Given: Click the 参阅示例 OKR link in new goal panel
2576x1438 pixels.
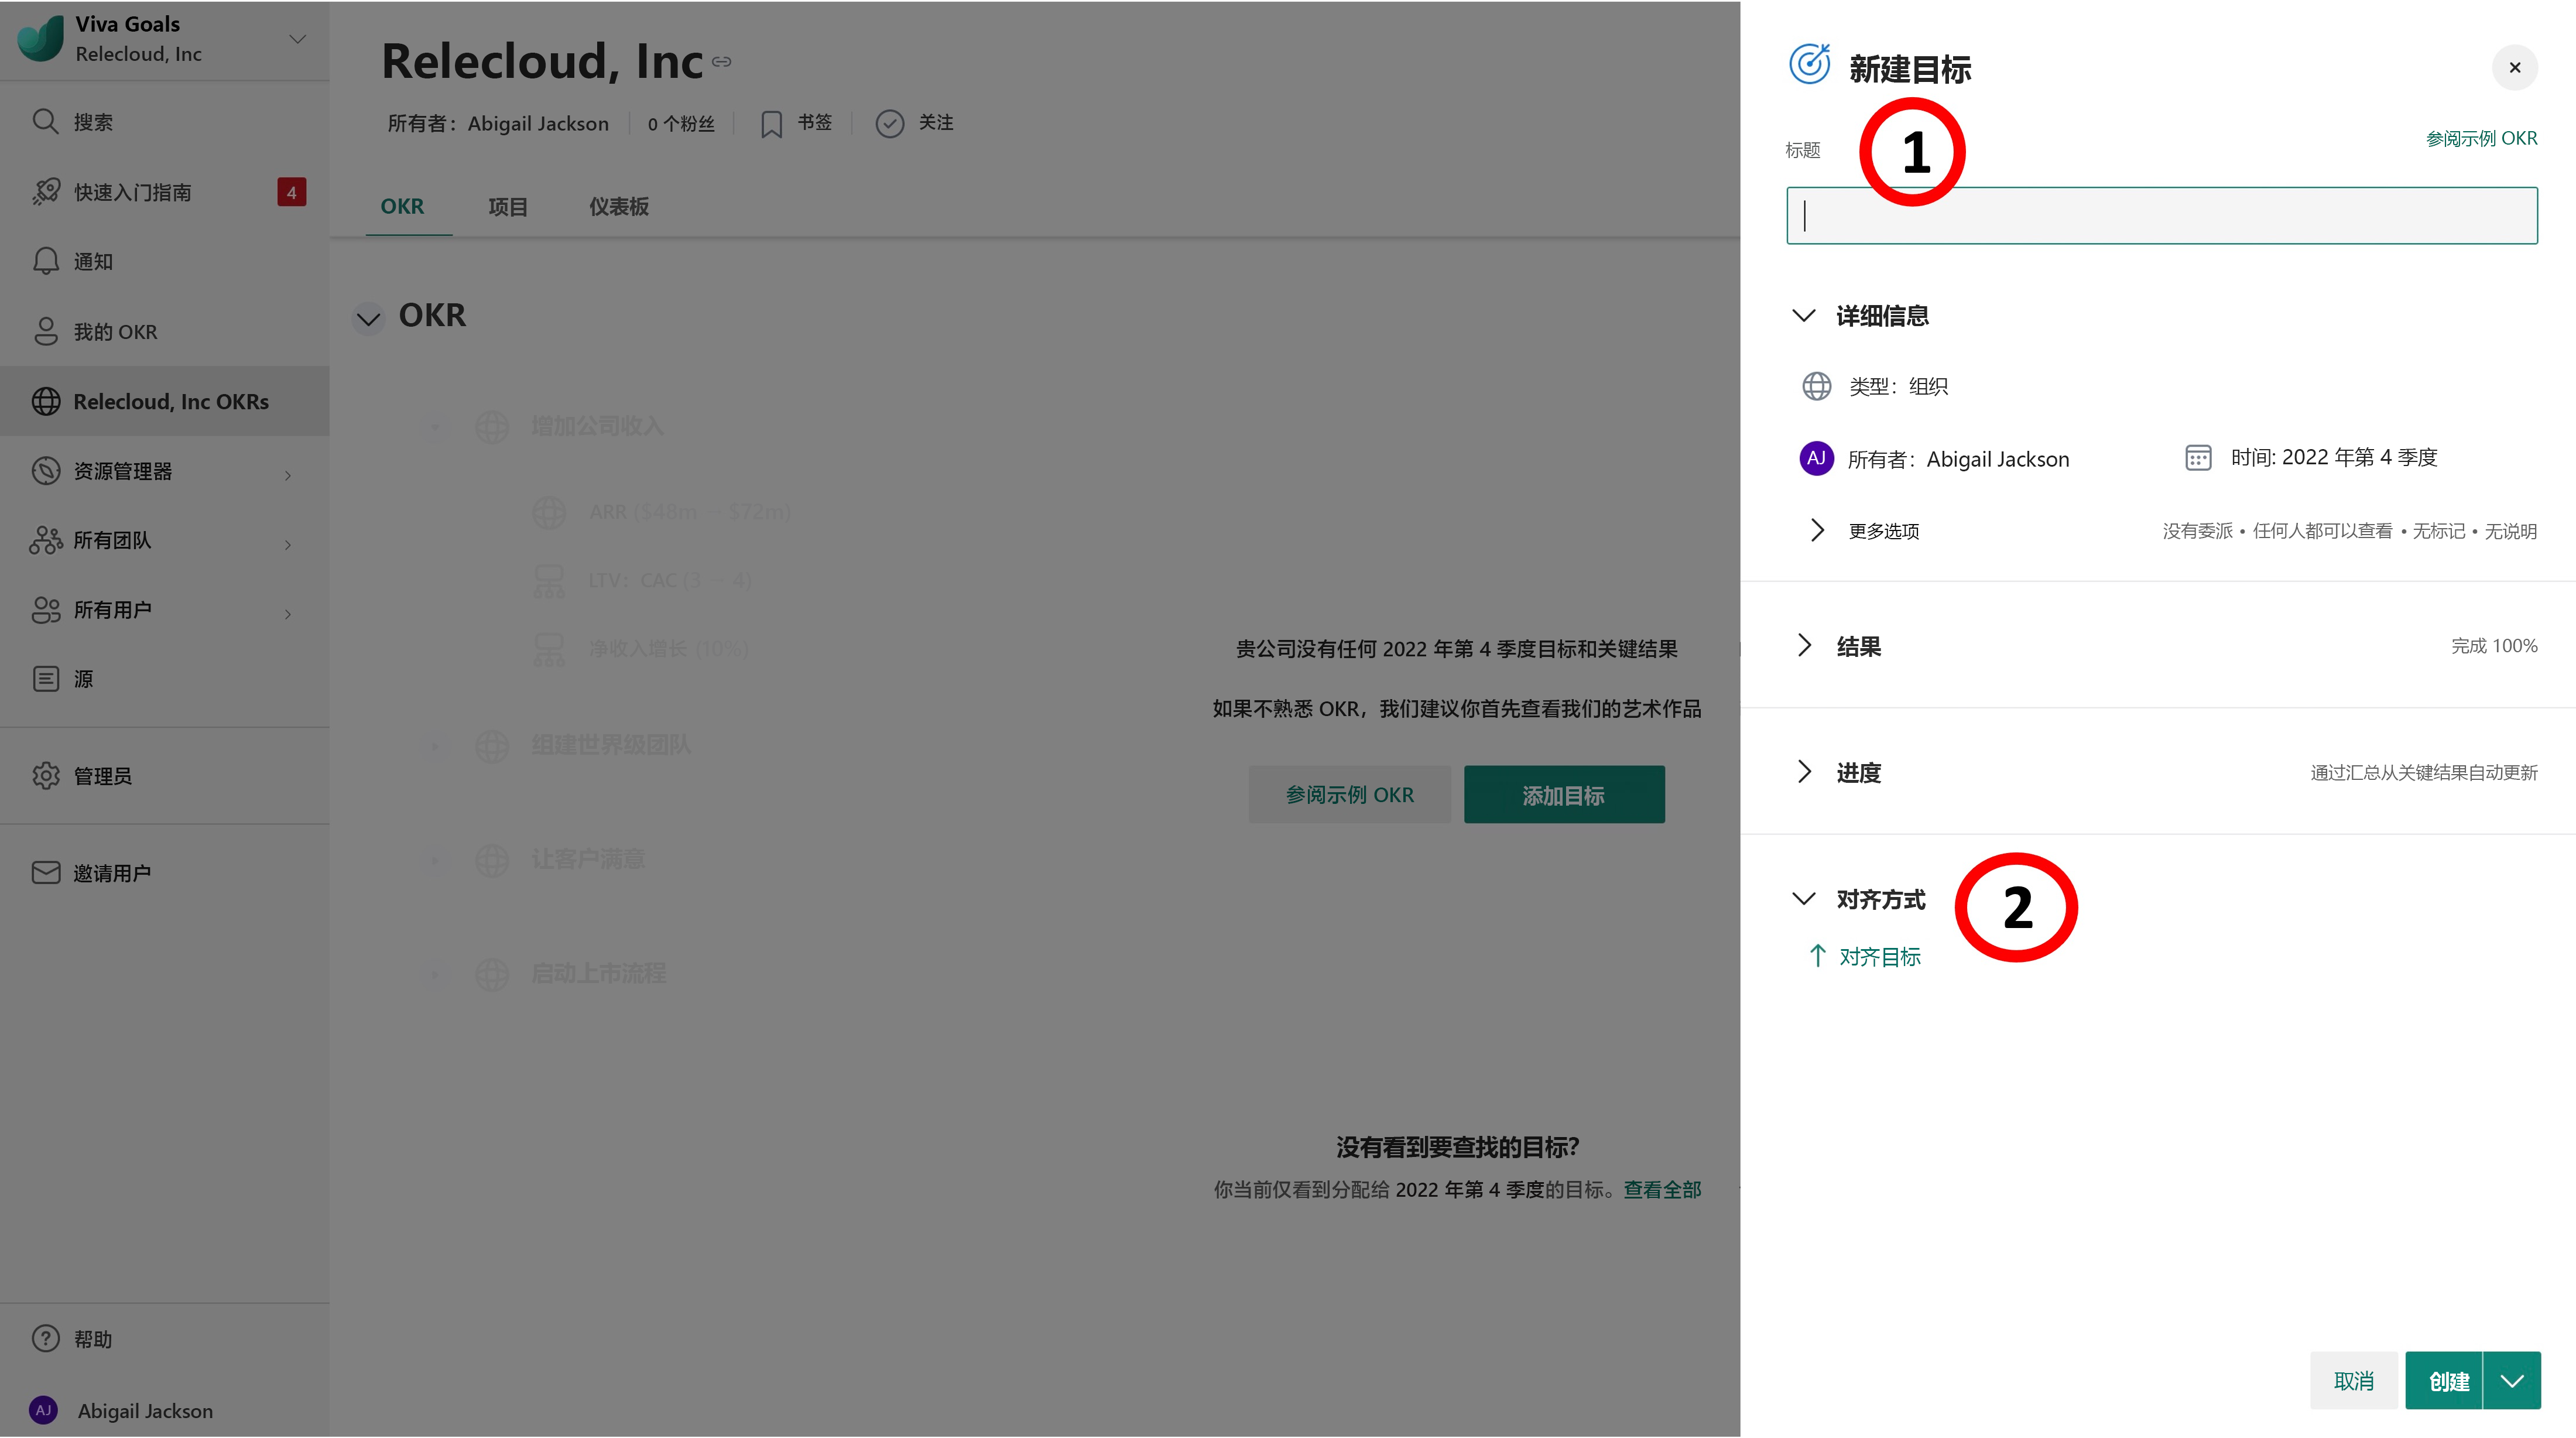Looking at the screenshot, I should (2481, 138).
